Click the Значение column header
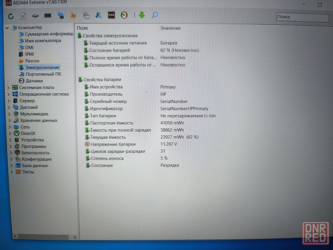 [x=170, y=28]
